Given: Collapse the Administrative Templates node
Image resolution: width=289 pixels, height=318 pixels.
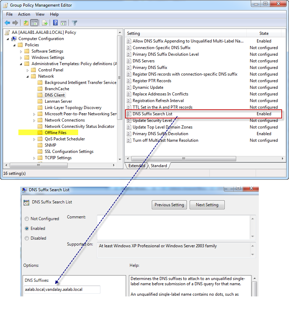Looking at the screenshot, I should [21, 64].
